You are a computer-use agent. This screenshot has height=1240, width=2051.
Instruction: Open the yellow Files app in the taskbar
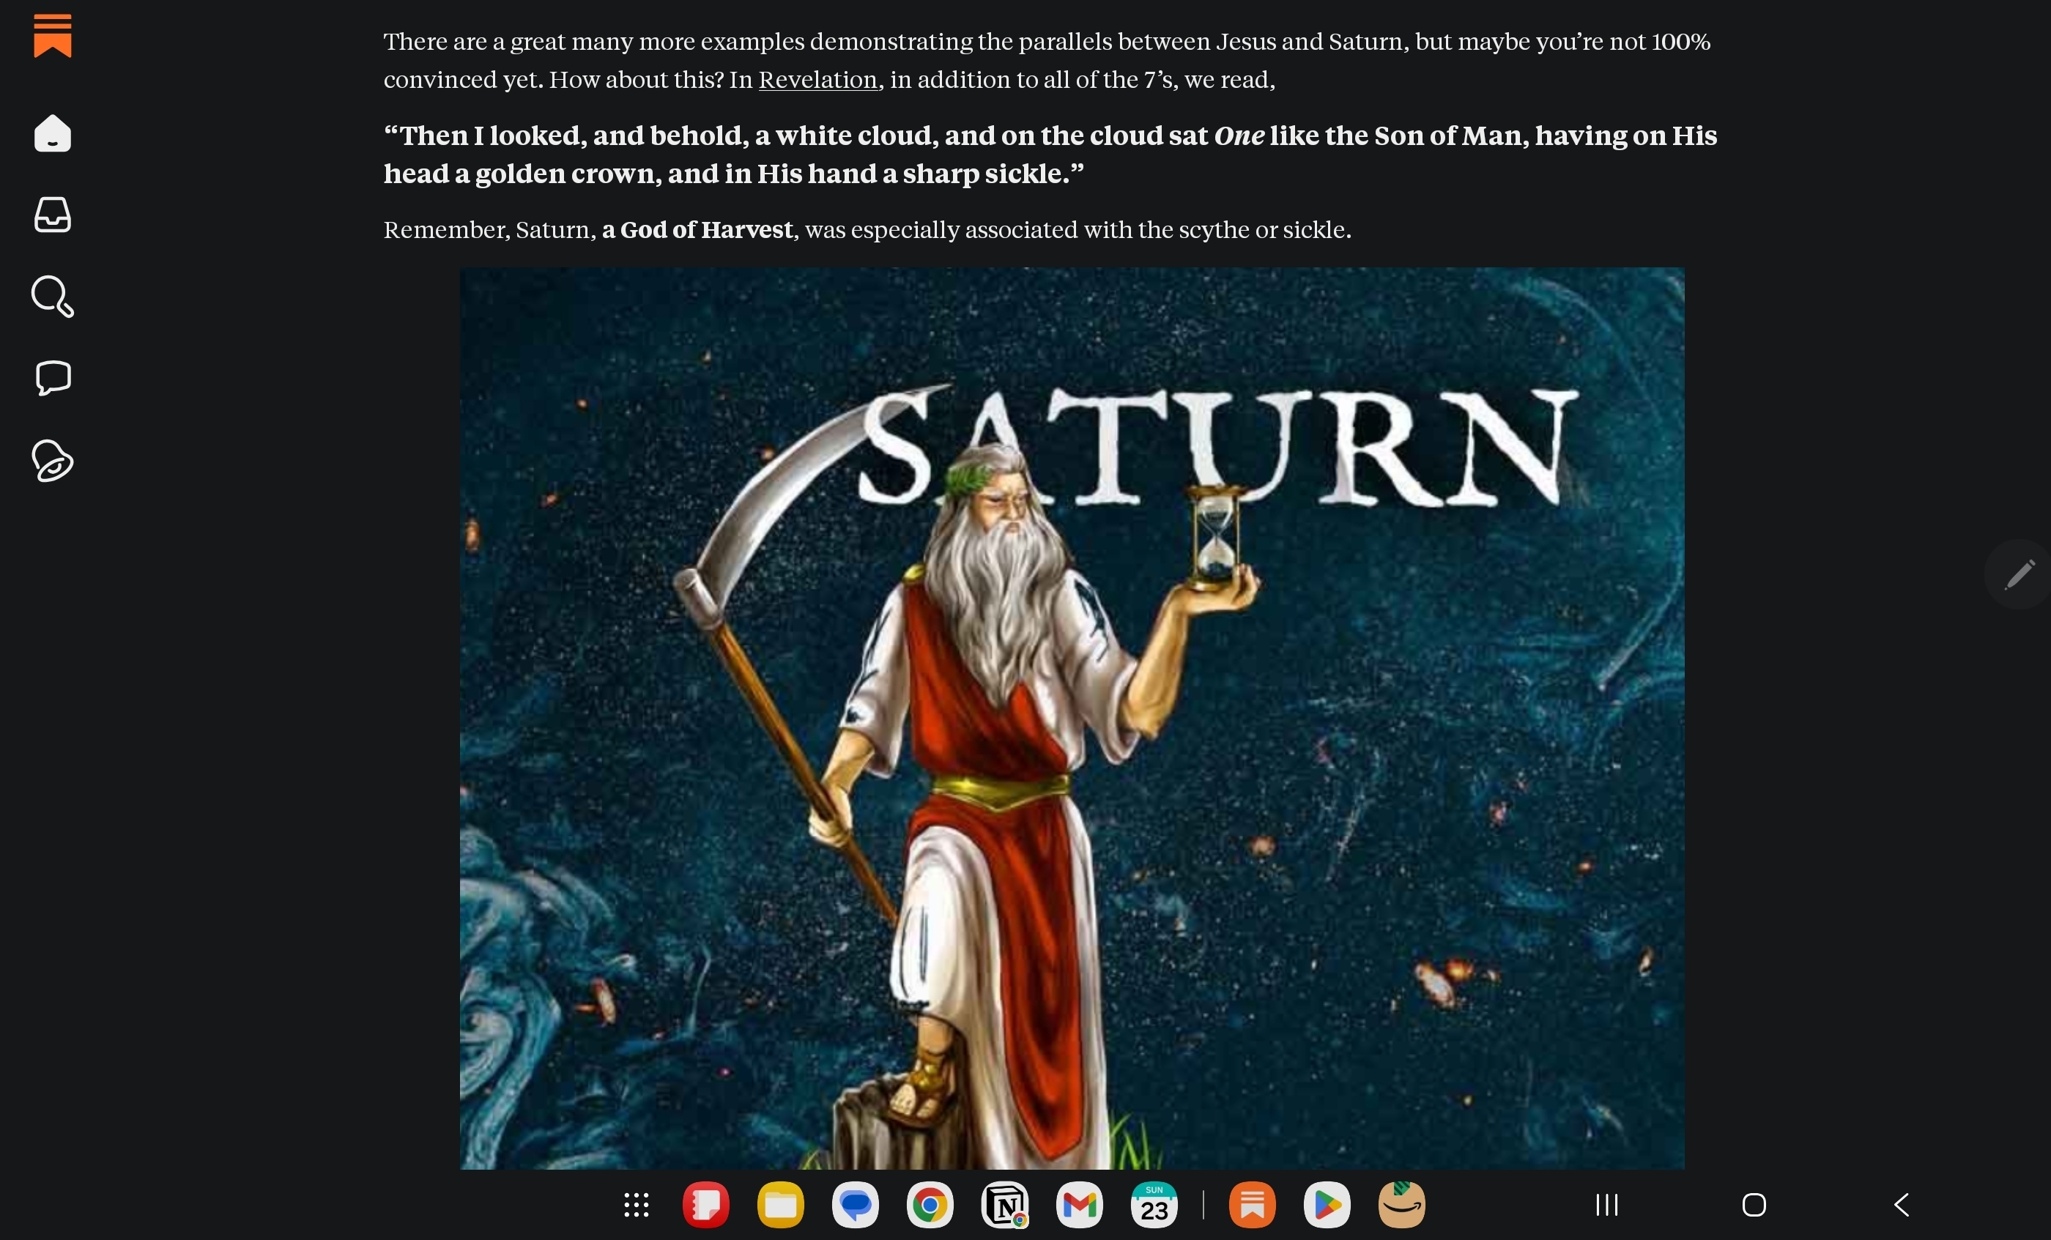(781, 1204)
